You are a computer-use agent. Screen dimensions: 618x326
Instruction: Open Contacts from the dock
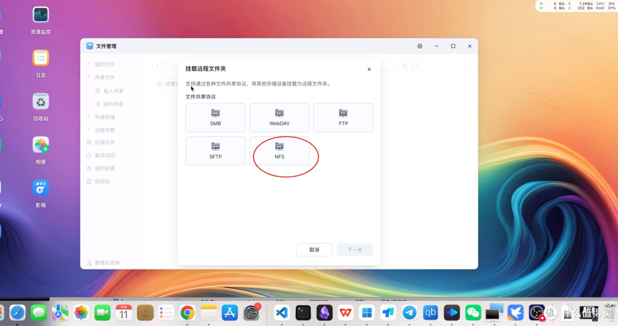(x=145, y=313)
